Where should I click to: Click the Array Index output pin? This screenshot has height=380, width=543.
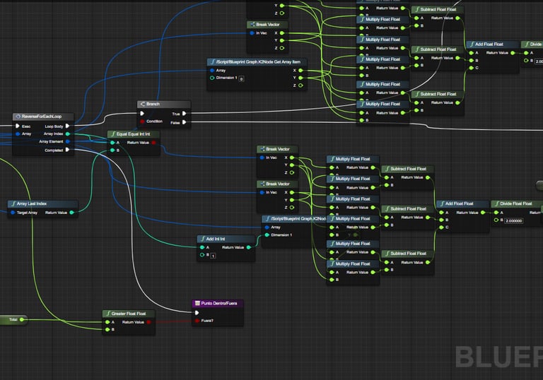(68, 134)
